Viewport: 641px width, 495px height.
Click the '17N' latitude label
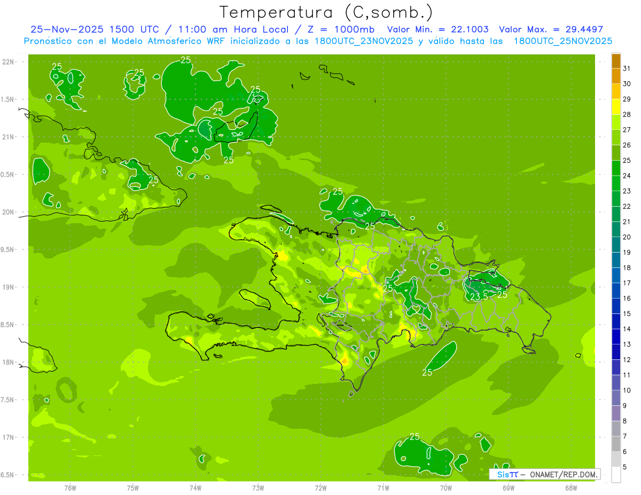tap(8, 438)
